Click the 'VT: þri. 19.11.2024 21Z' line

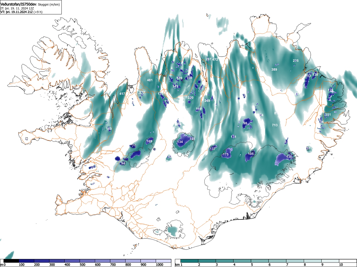tap(16, 12)
